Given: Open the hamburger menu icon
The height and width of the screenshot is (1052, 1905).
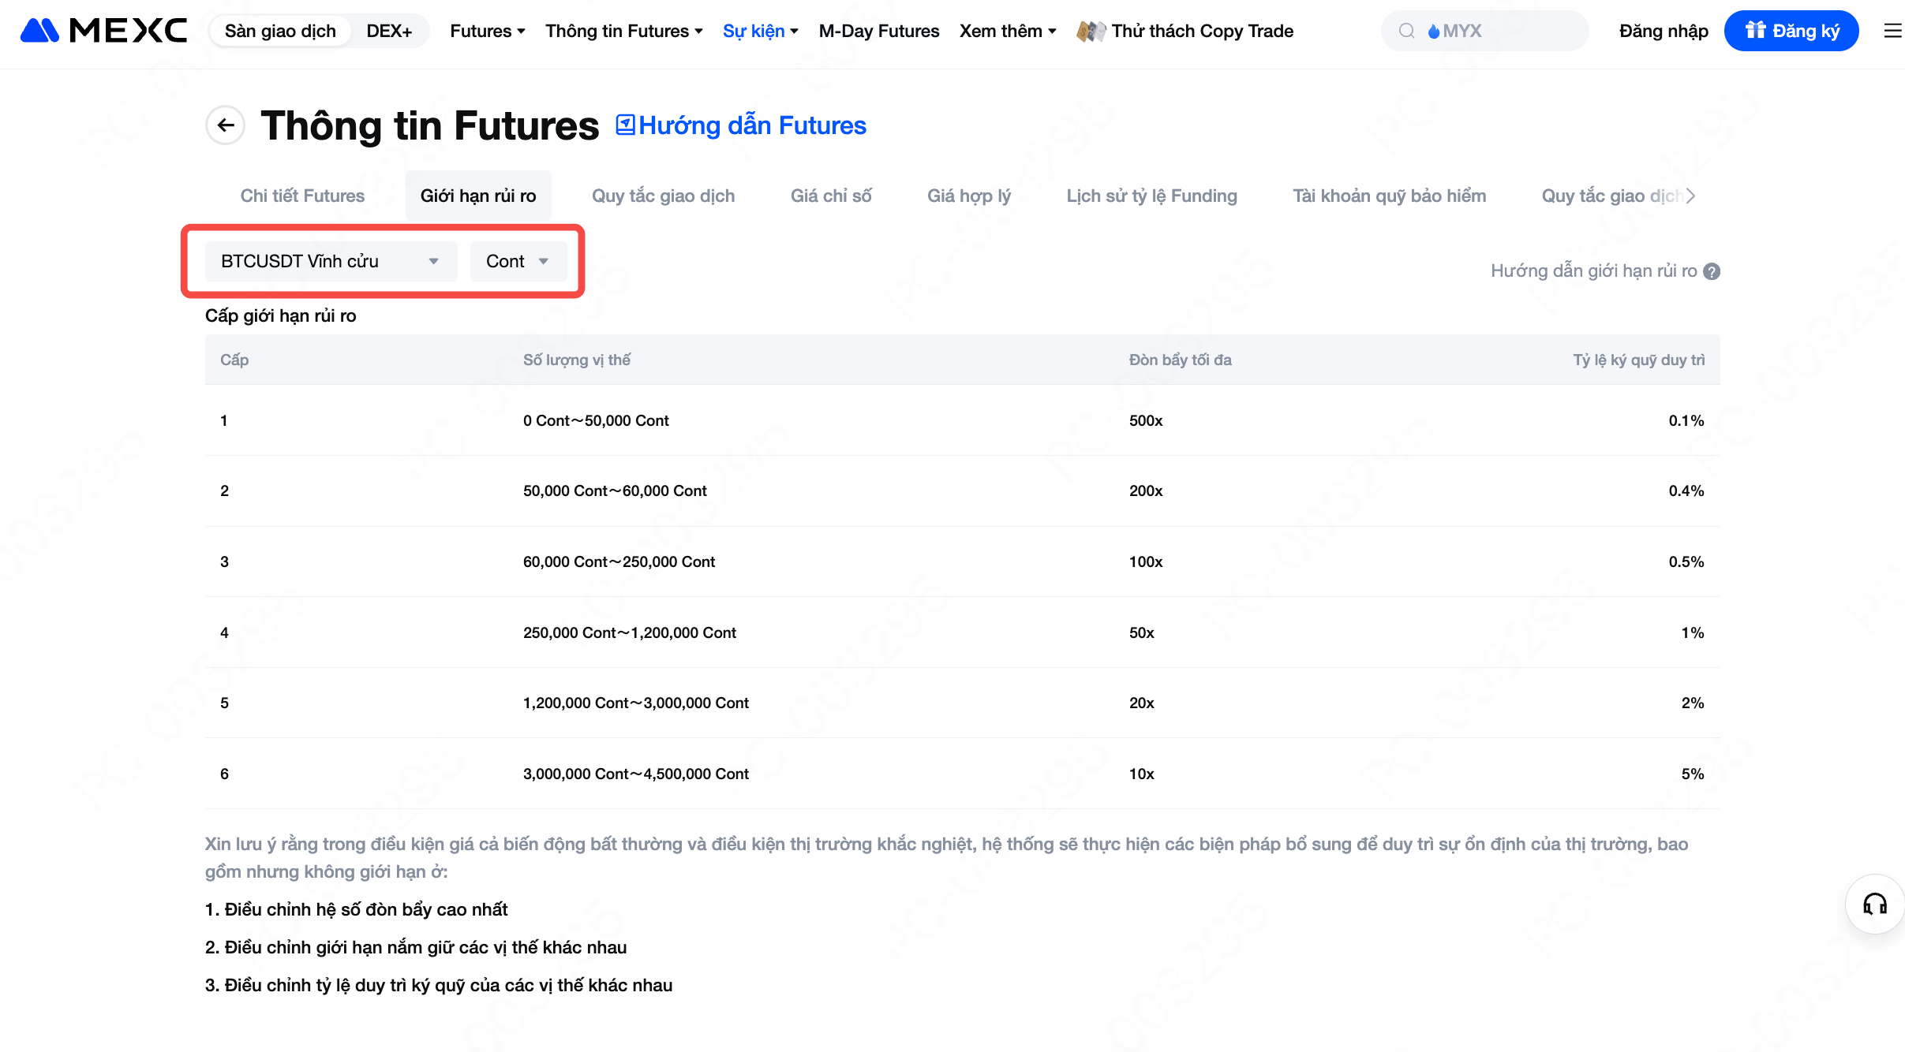Looking at the screenshot, I should (x=1892, y=31).
